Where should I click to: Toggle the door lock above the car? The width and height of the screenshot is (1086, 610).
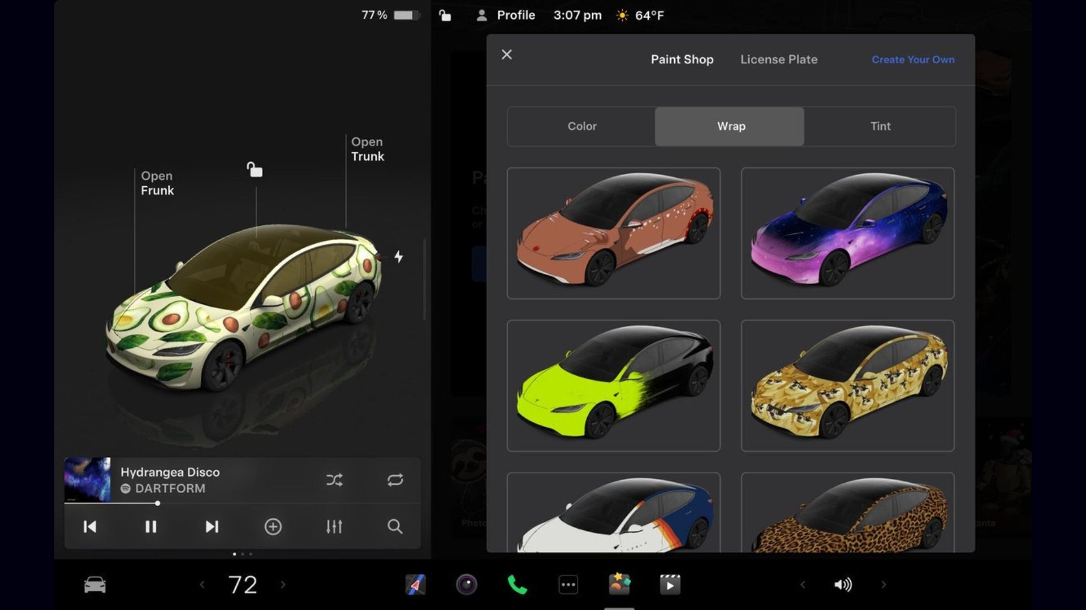point(255,169)
